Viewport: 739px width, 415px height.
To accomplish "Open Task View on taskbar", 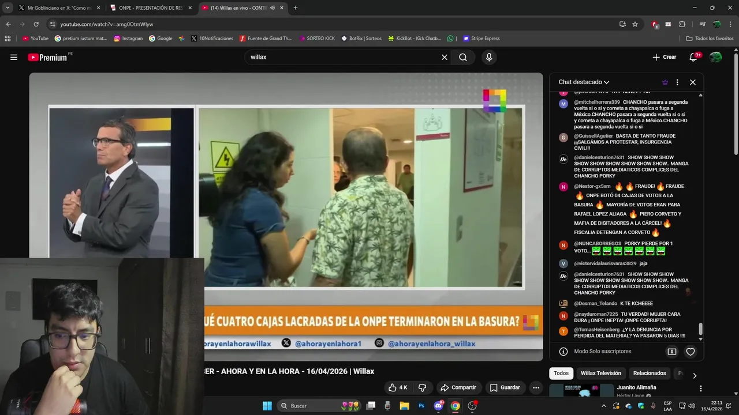I will [x=371, y=406].
